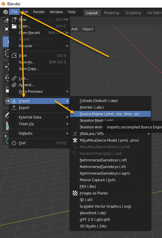This screenshot has height=238, width=162.
Task: Click the Link chain icon
Action: pos(14,78)
